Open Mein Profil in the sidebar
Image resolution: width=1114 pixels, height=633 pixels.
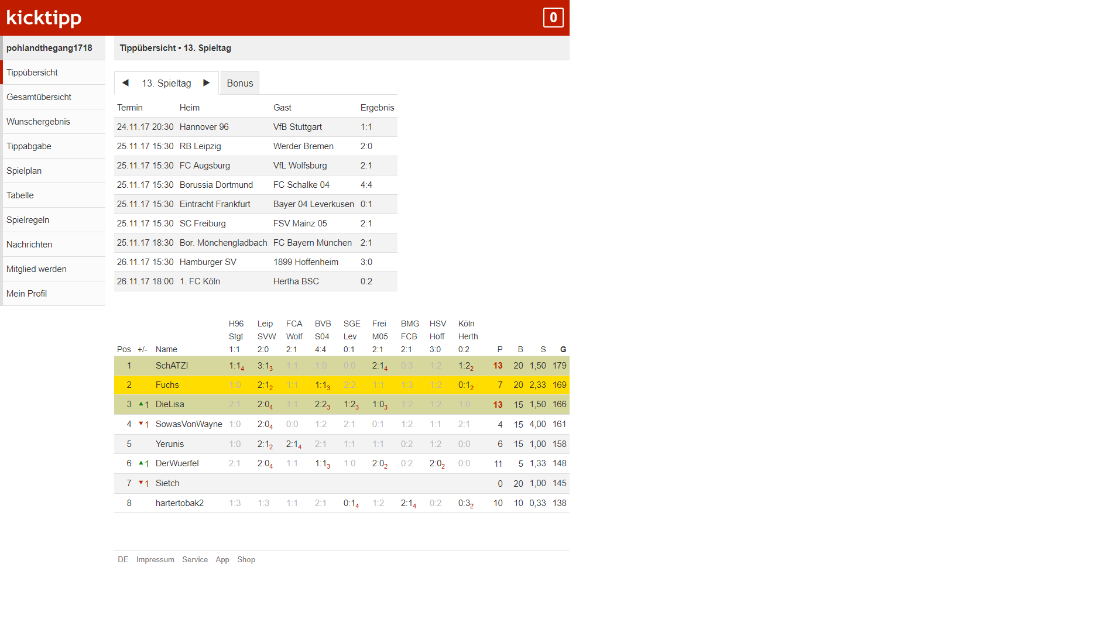coord(26,294)
